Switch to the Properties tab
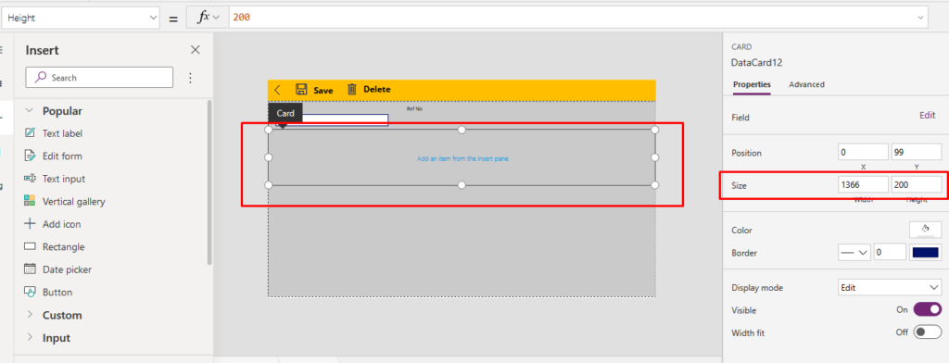The height and width of the screenshot is (363, 949). (x=752, y=84)
